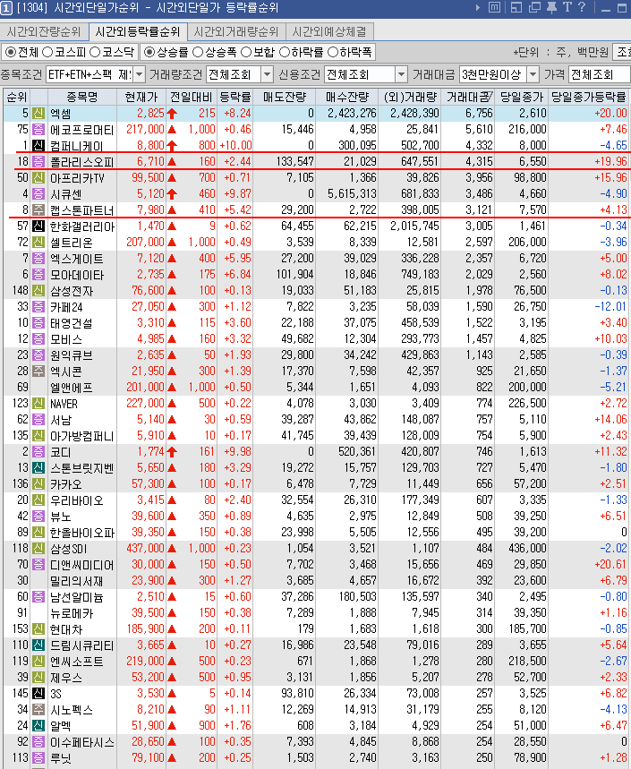
Task: Open the 종목조건 dropdown arrow
Action: pos(140,74)
